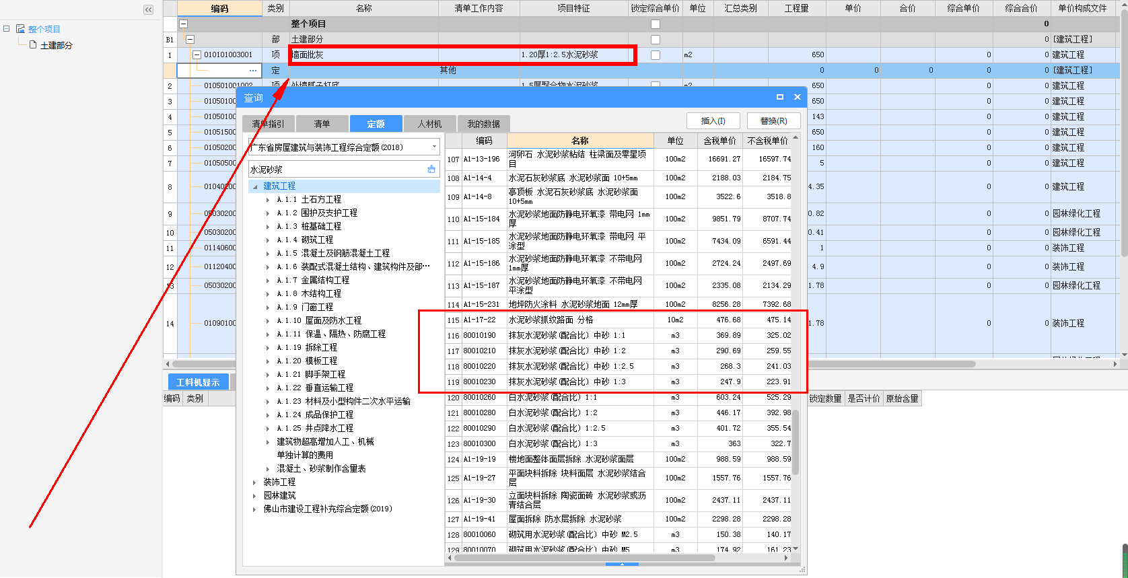Open the 我的数据 tab
The image size is (1128, 578).
click(x=483, y=124)
